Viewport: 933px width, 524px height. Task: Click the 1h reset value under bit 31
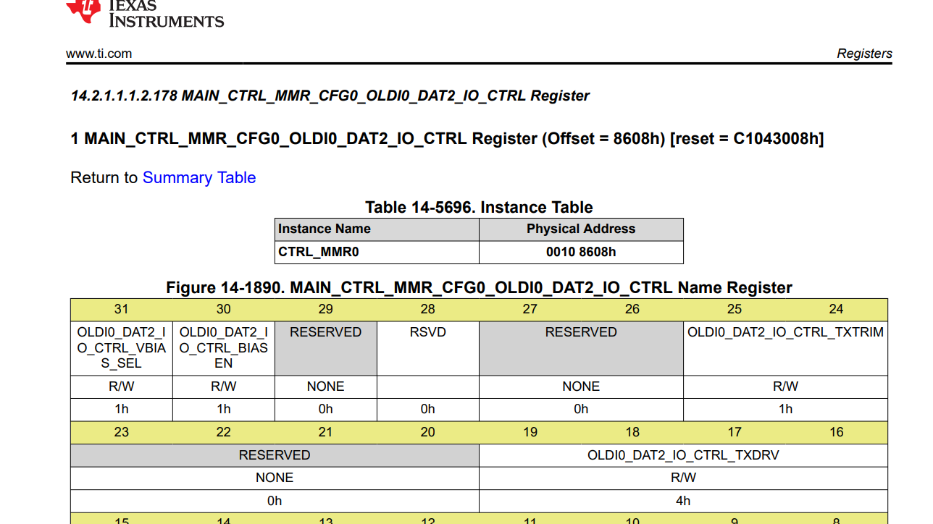tap(122, 409)
